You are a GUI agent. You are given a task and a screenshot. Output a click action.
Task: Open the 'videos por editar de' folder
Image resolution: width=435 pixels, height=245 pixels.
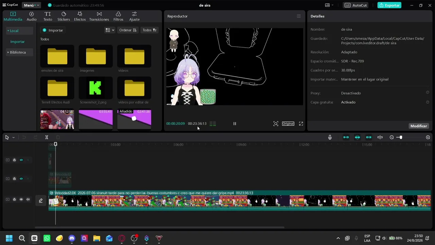click(x=134, y=88)
